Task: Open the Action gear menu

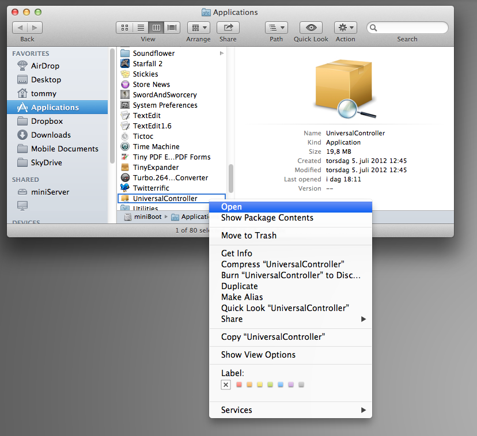Action: (346, 28)
